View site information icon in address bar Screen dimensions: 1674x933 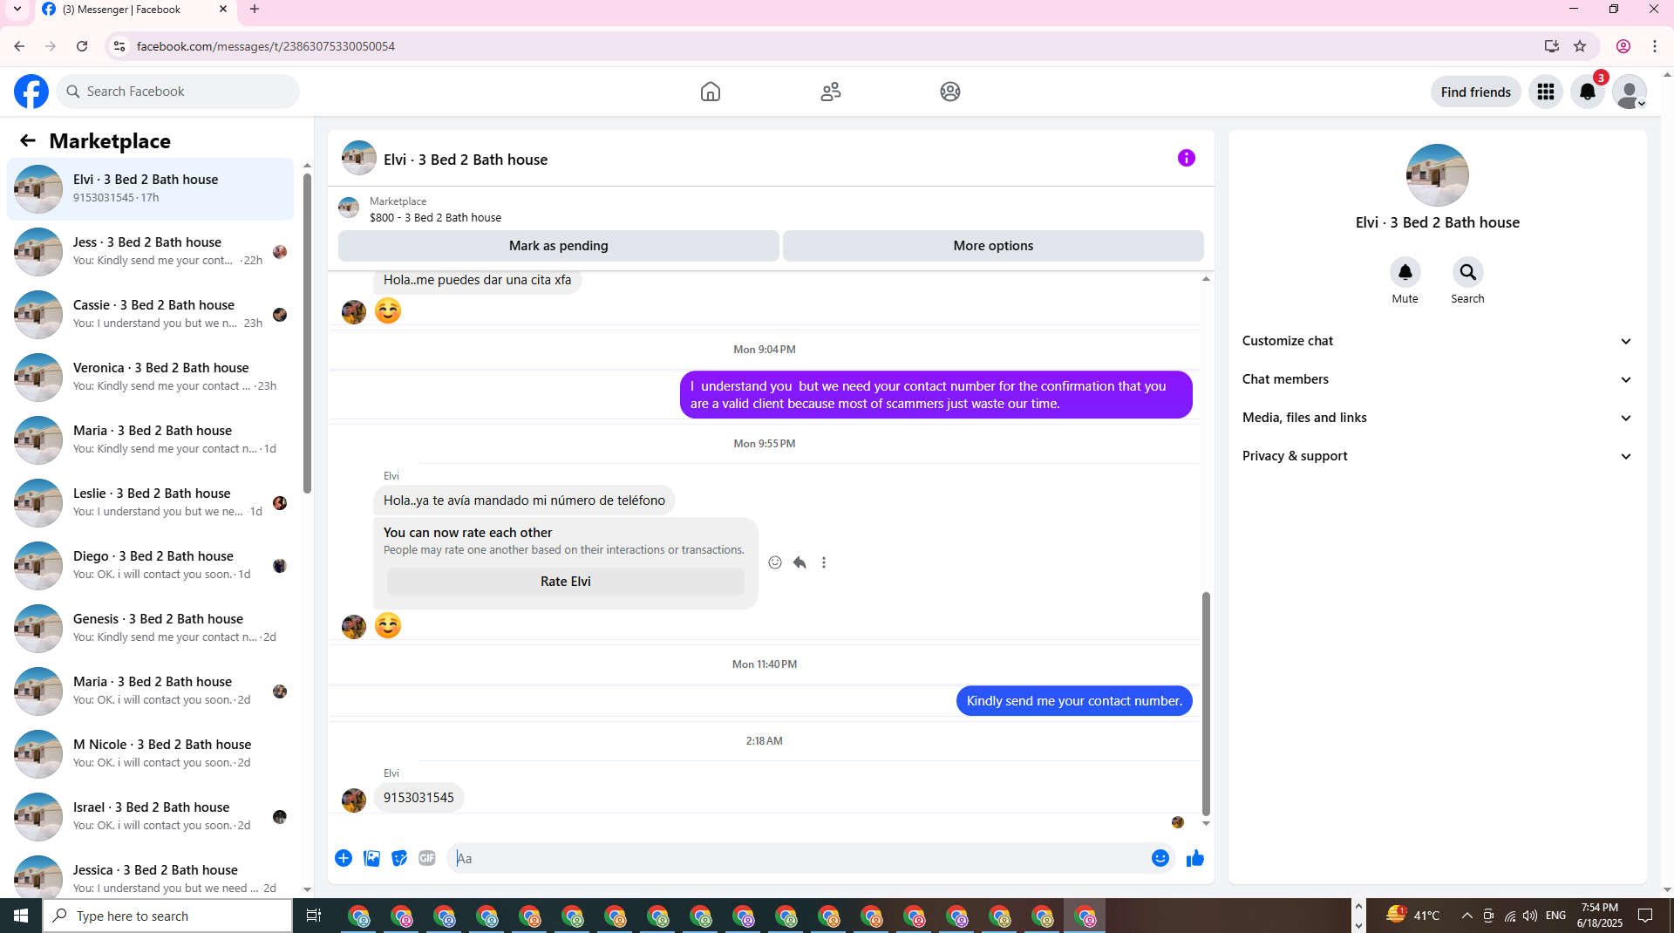pyautogui.click(x=119, y=46)
